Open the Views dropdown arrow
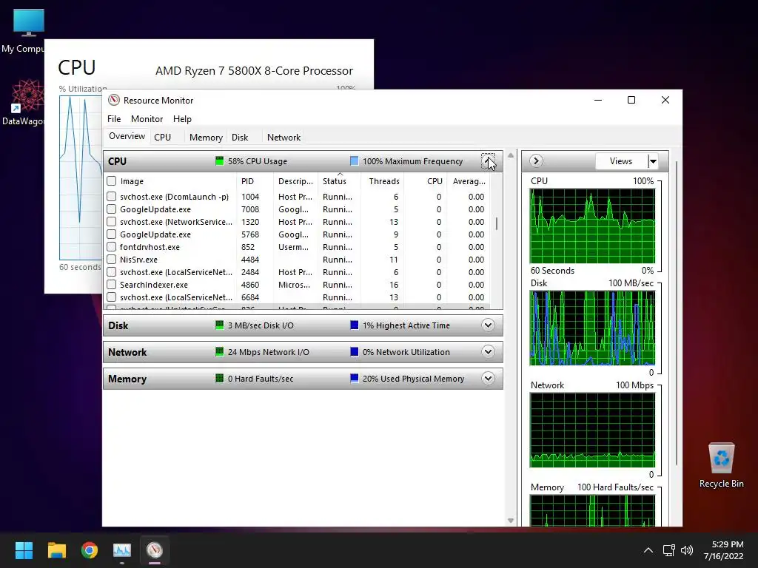Screen dimensions: 758x568 click(x=653, y=160)
